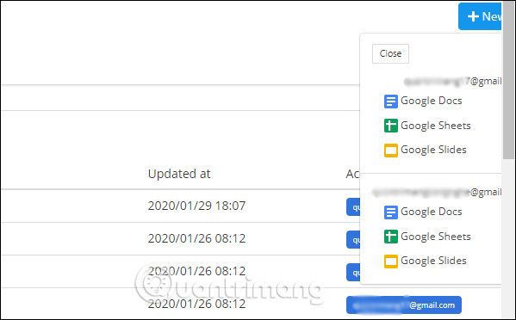Choose Google Sheets label in second account
The image size is (516, 320).
point(436,237)
